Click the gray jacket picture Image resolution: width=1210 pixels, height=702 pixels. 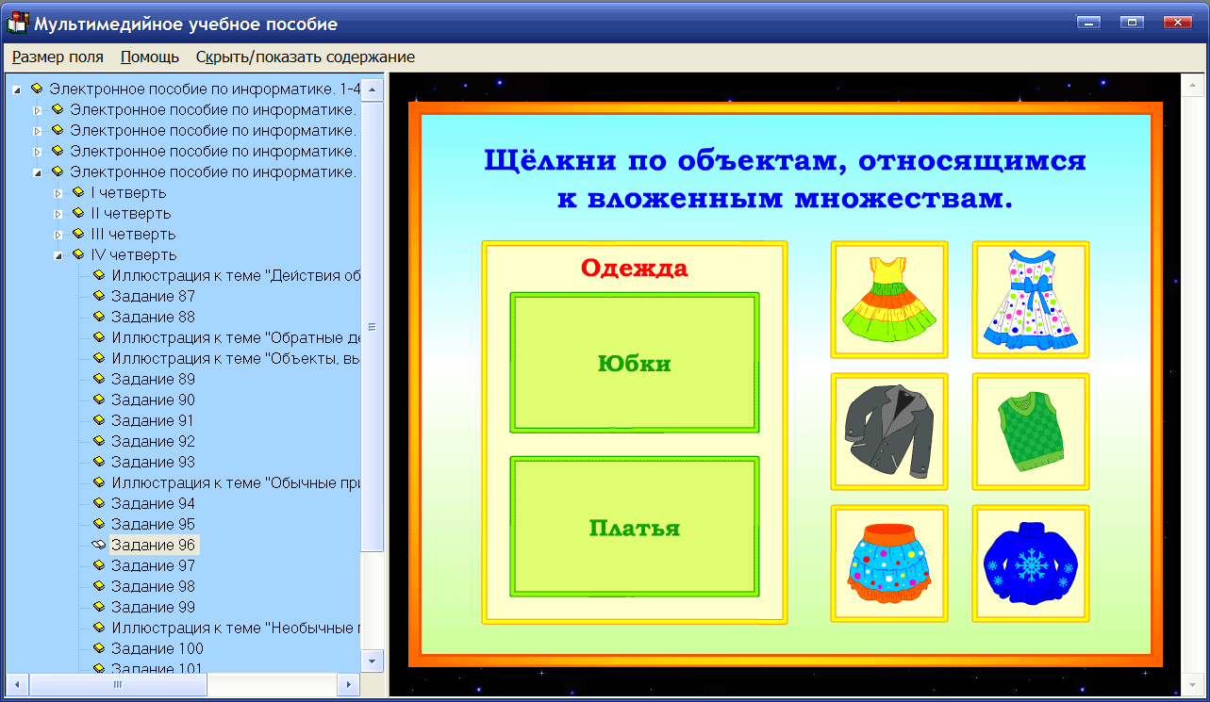click(x=888, y=431)
